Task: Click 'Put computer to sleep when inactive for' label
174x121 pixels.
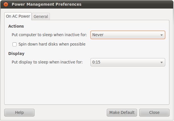Action: (49, 35)
